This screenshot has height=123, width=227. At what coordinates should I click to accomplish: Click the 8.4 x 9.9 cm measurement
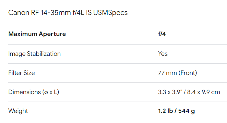click(x=204, y=92)
